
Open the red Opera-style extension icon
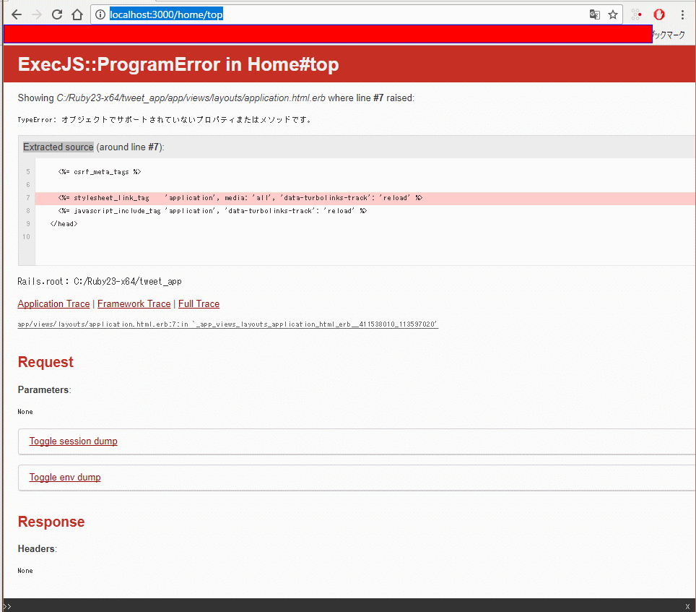click(658, 14)
